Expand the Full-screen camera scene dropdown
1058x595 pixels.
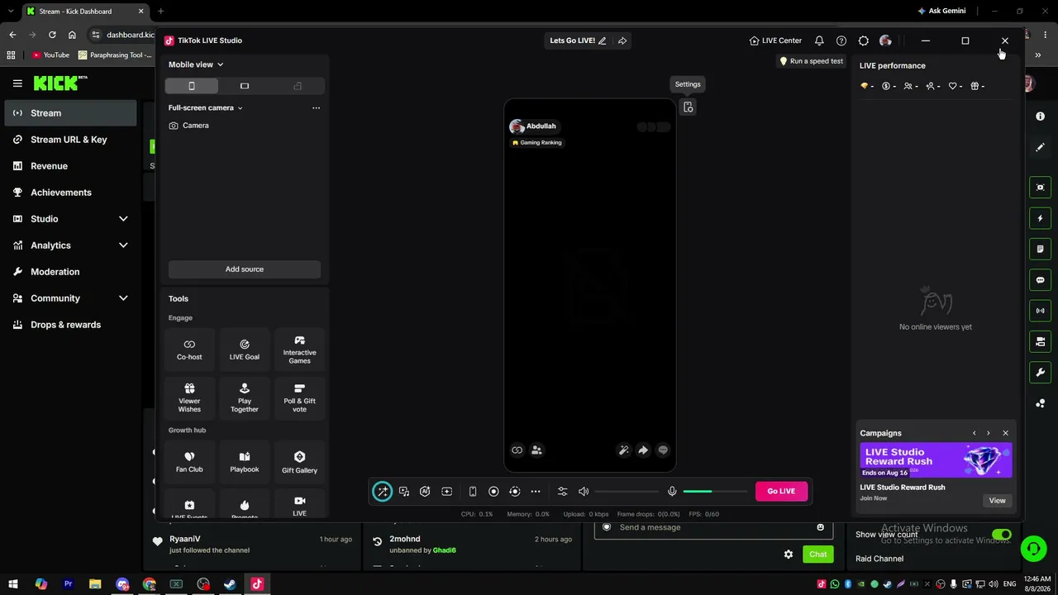[206, 108]
